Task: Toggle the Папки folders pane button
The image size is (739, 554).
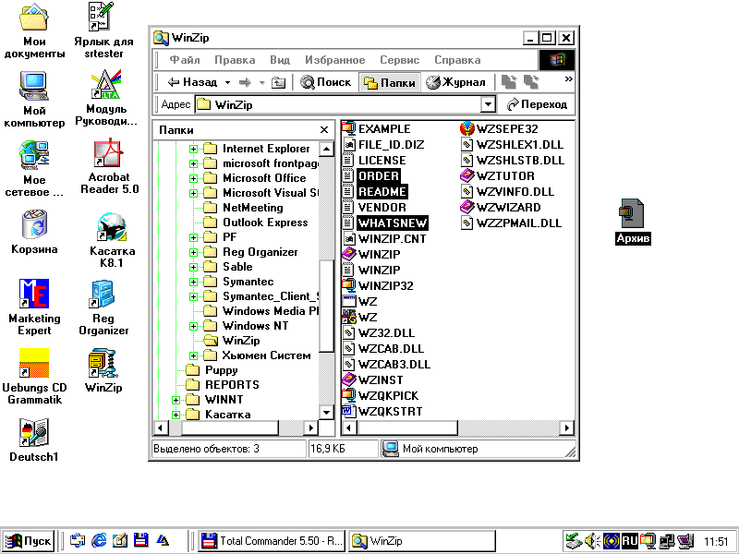Action: click(389, 82)
